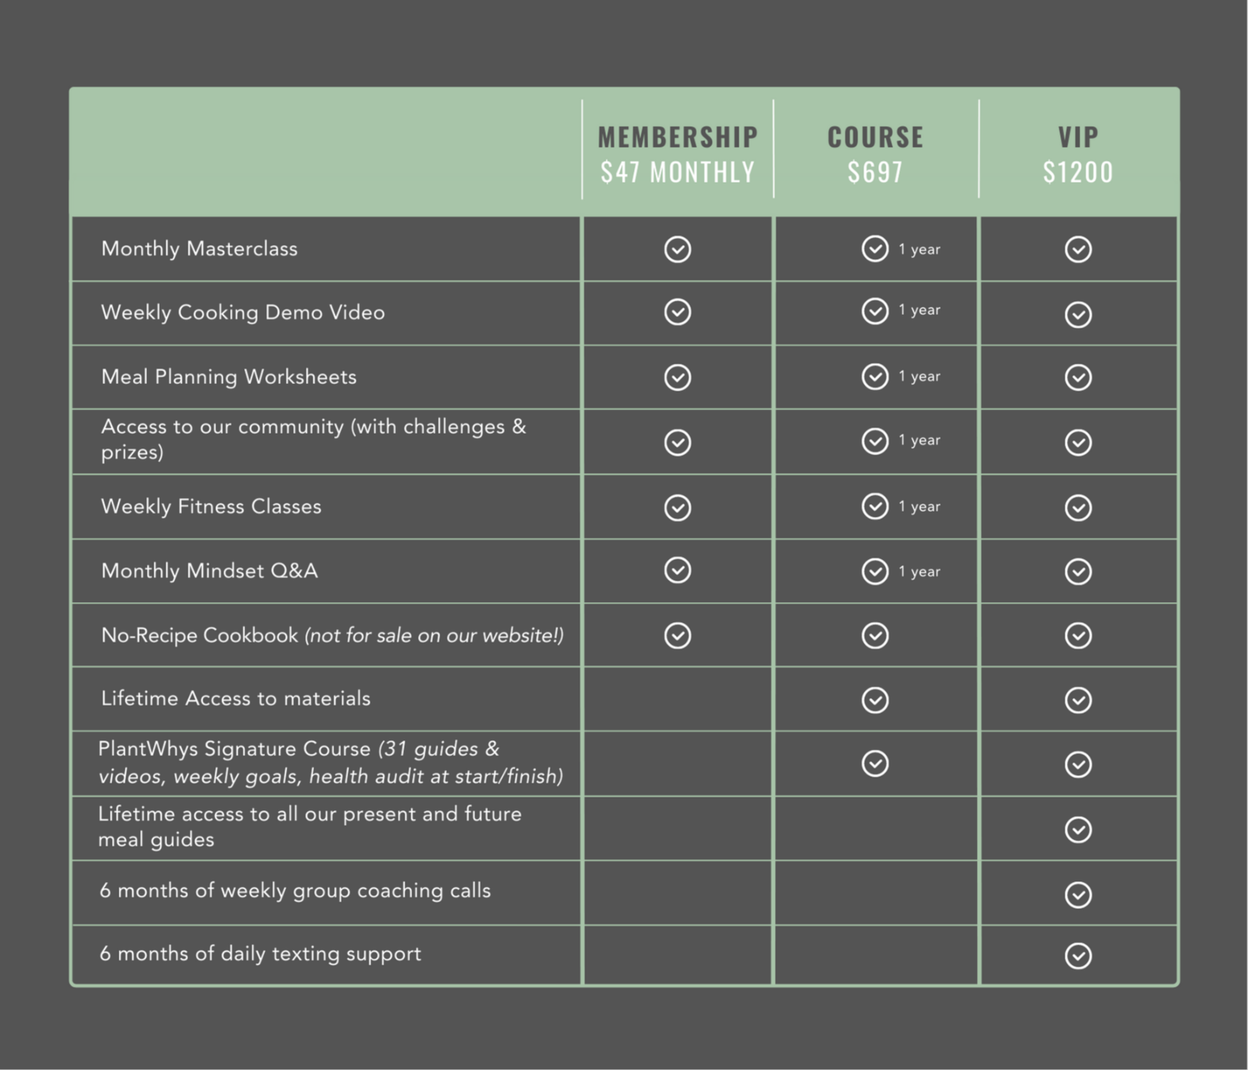Select the Course $697 column header

[876, 154]
